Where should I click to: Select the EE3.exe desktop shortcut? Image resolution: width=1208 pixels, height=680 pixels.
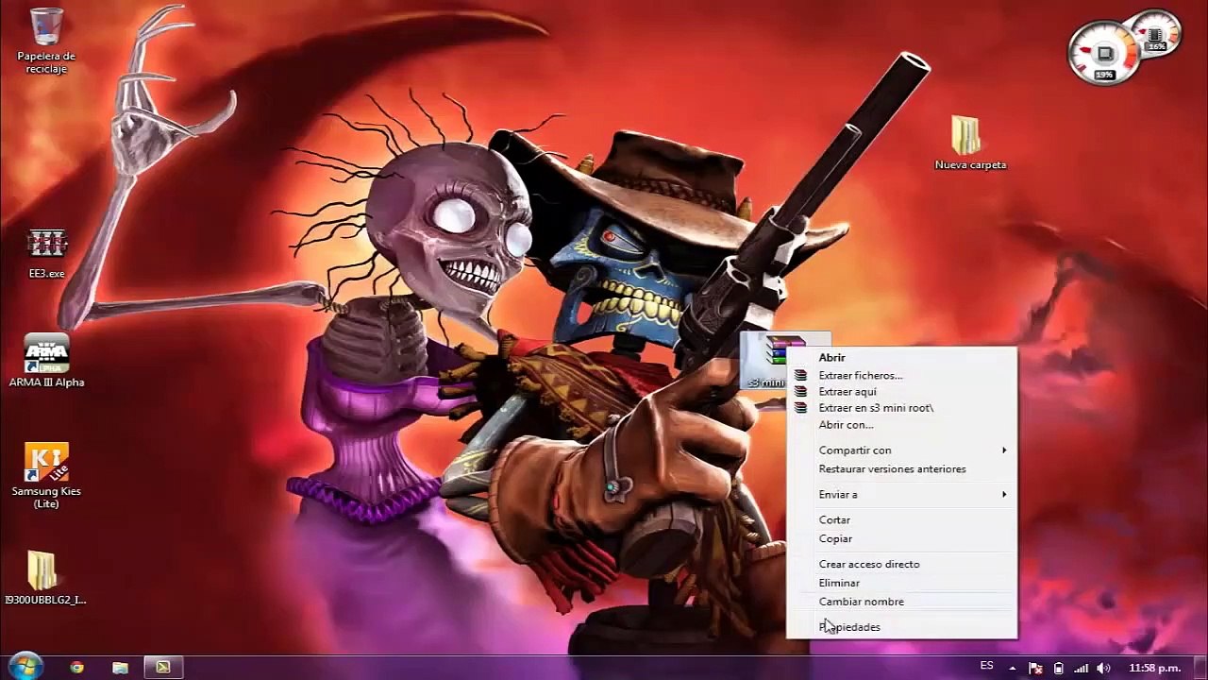pyautogui.click(x=46, y=253)
